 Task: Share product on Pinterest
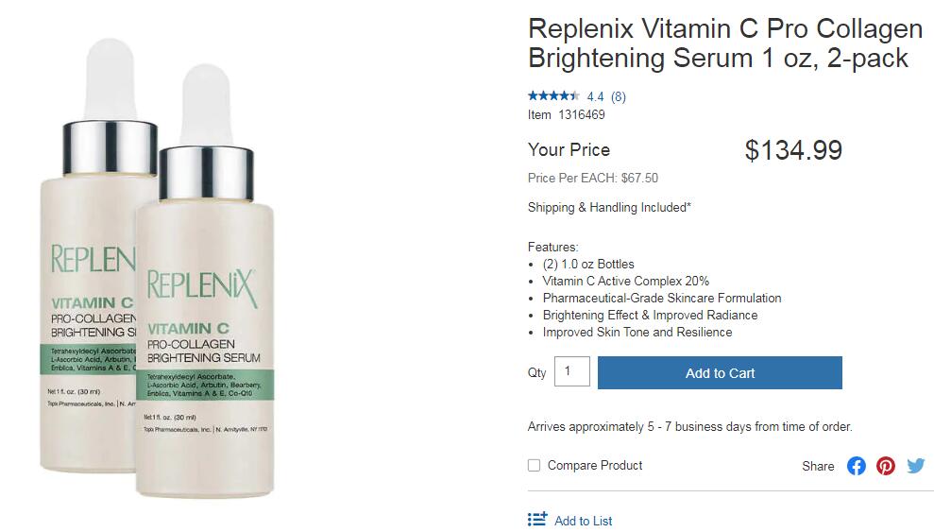[885, 466]
